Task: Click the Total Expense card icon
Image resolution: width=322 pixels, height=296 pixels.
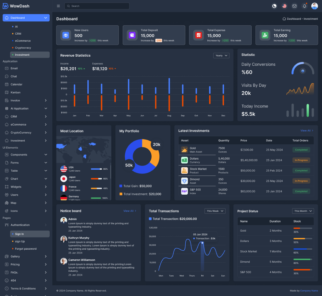Action: [199, 35]
